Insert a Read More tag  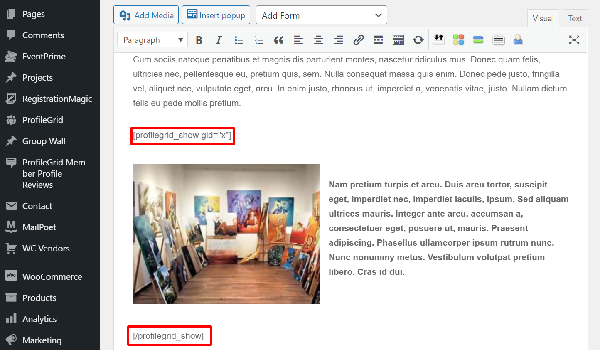tap(378, 40)
